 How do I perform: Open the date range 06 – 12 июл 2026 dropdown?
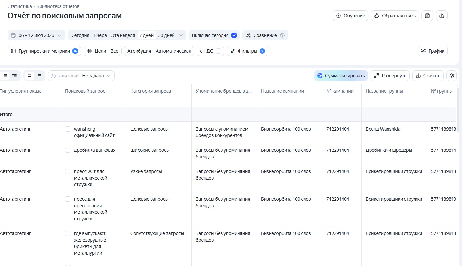pyautogui.click(x=36, y=35)
